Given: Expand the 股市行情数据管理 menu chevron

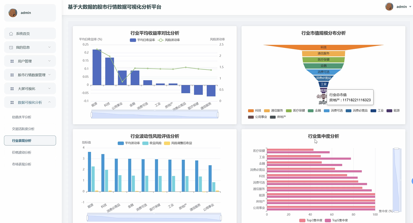Looking at the screenshot, I should tap(49, 75).
